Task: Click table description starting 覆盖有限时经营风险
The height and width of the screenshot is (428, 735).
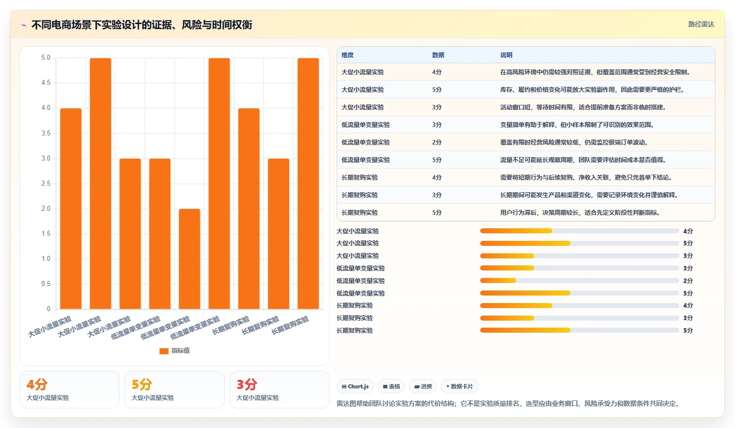Action: [575, 142]
